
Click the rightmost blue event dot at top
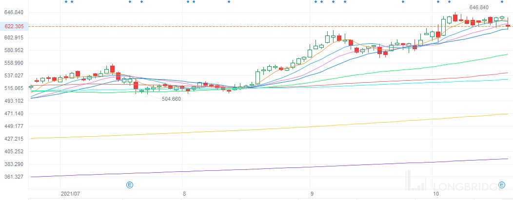502,2
